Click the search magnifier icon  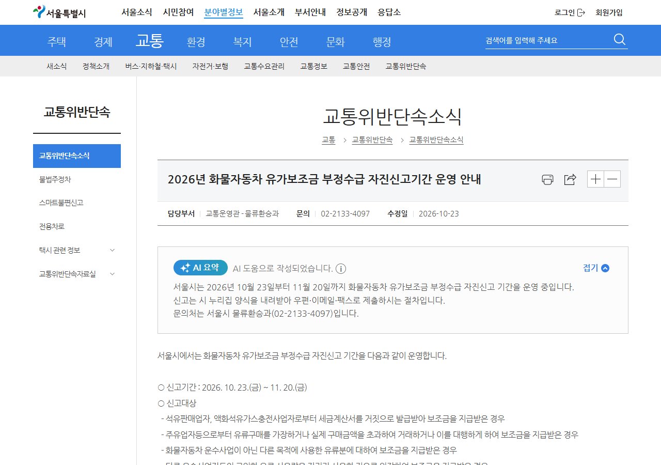click(620, 40)
